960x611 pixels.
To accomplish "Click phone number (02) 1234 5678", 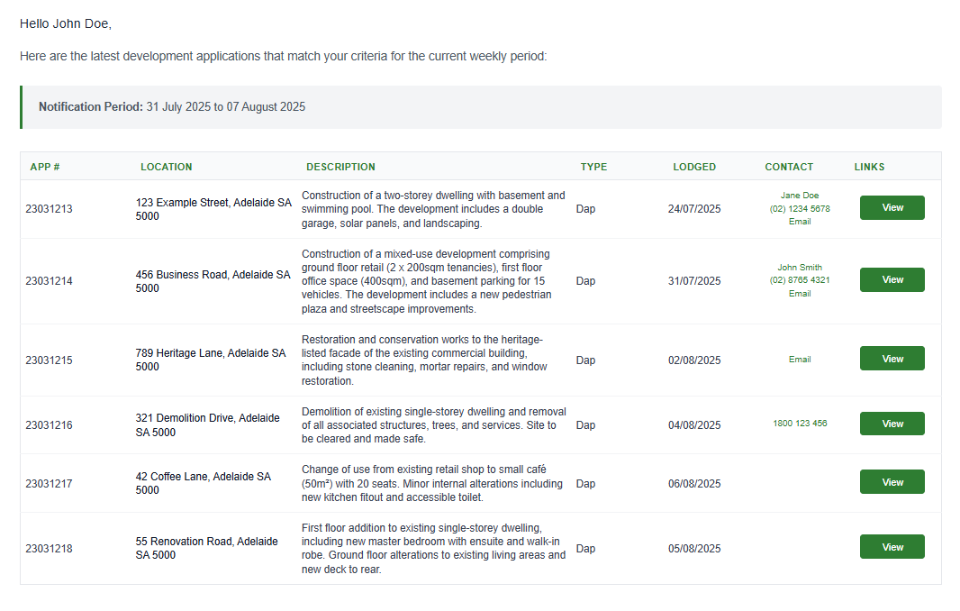I will pyautogui.click(x=800, y=208).
